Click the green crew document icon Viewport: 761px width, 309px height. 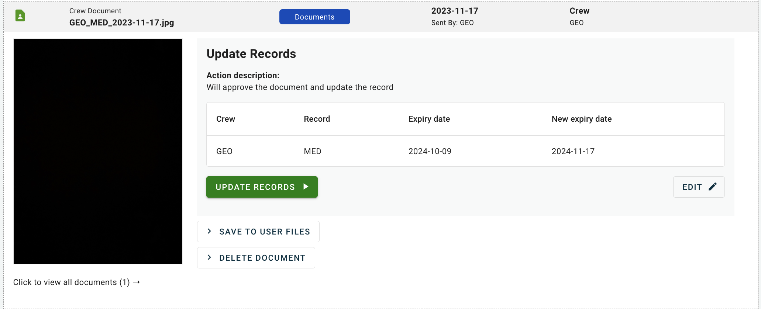pos(20,16)
